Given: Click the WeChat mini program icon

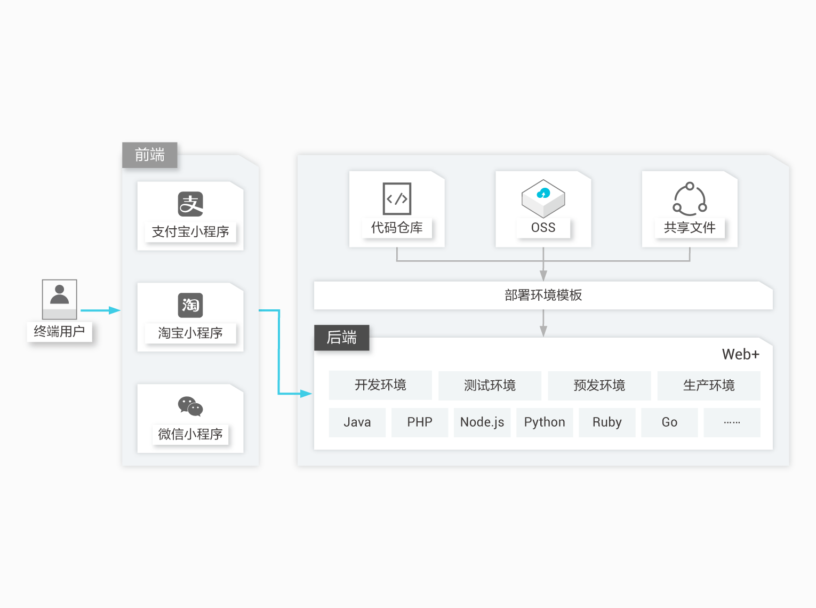Looking at the screenshot, I should pos(190,406).
